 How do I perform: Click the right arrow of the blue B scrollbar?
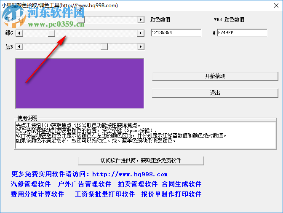(141, 47)
